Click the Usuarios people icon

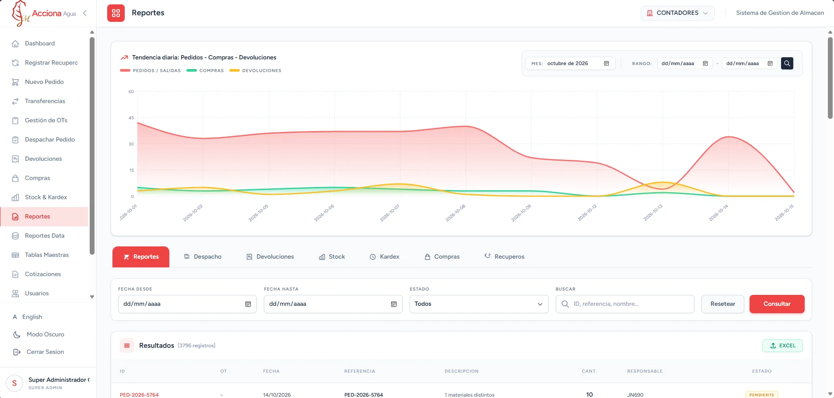tap(15, 294)
